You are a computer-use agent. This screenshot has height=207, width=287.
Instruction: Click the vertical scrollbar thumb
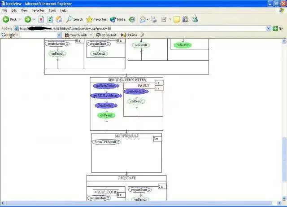[284, 160]
